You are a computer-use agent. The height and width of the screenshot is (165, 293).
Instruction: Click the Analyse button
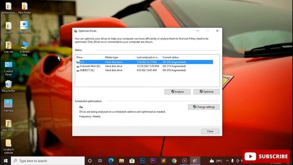coord(177,92)
